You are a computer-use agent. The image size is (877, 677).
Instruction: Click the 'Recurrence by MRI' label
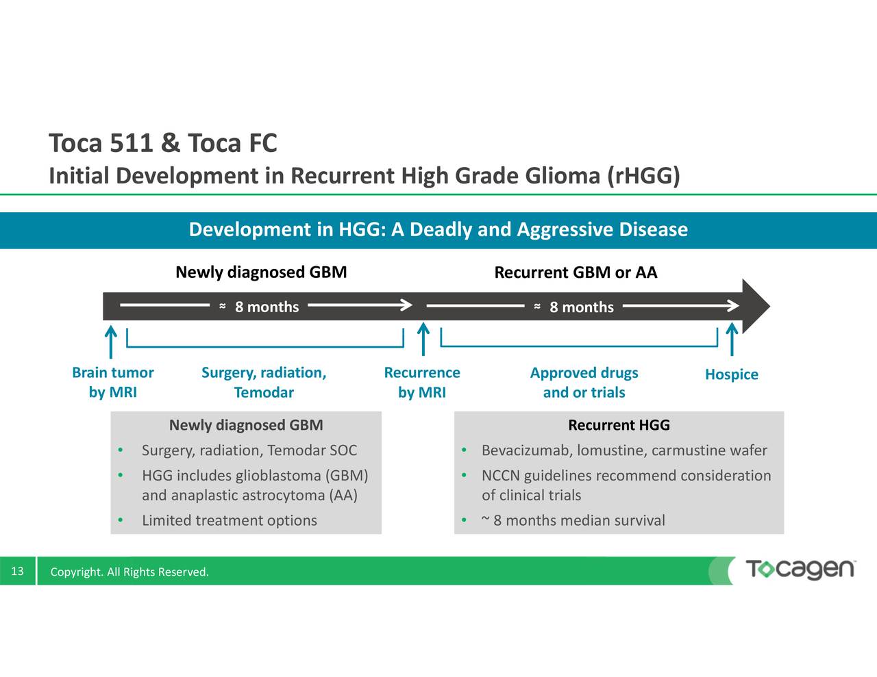[x=422, y=383]
